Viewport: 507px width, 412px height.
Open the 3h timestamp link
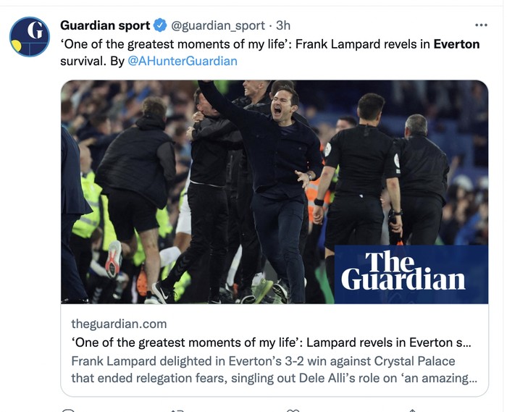point(283,25)
